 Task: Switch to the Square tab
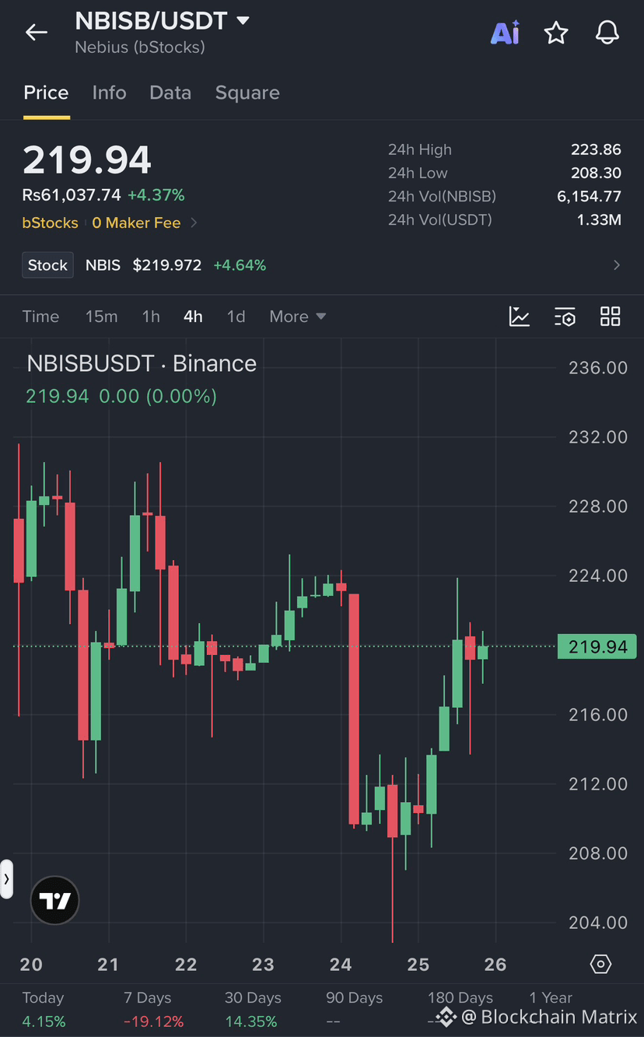pyautogui.click(x=247, y=93)
